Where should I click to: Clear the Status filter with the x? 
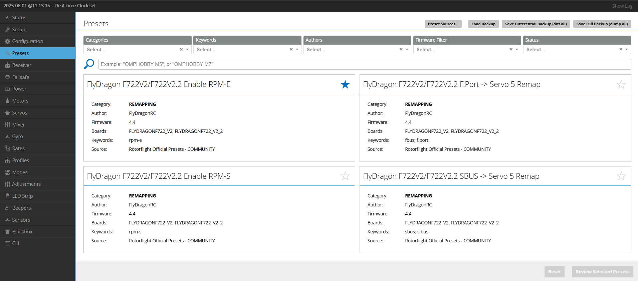[x=621, y=49]
